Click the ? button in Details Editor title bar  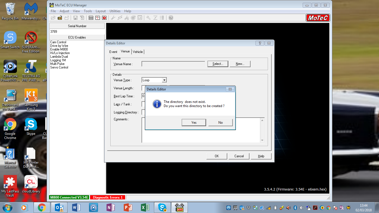(x=260, y=43)
